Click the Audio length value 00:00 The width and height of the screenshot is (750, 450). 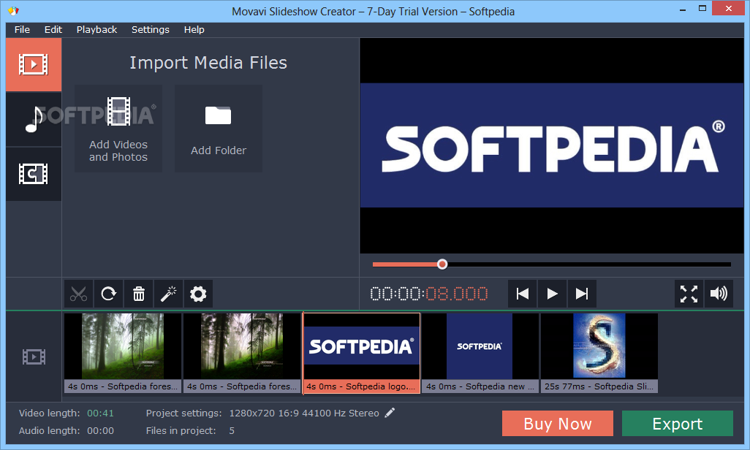point(100,430)
